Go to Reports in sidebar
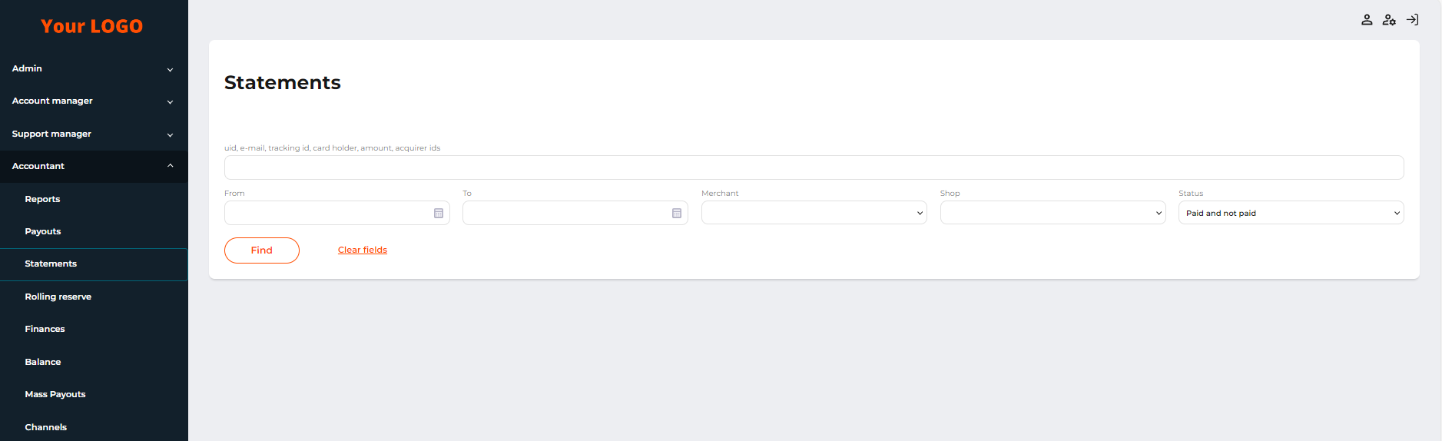This screenshot has width=1442, height=441. pyautogui.click(x=42, y=200)
